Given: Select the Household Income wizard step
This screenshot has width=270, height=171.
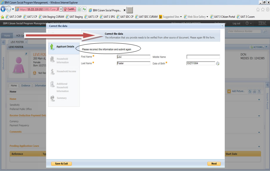Looking at the screenshot, I should [x=63, y=71].
